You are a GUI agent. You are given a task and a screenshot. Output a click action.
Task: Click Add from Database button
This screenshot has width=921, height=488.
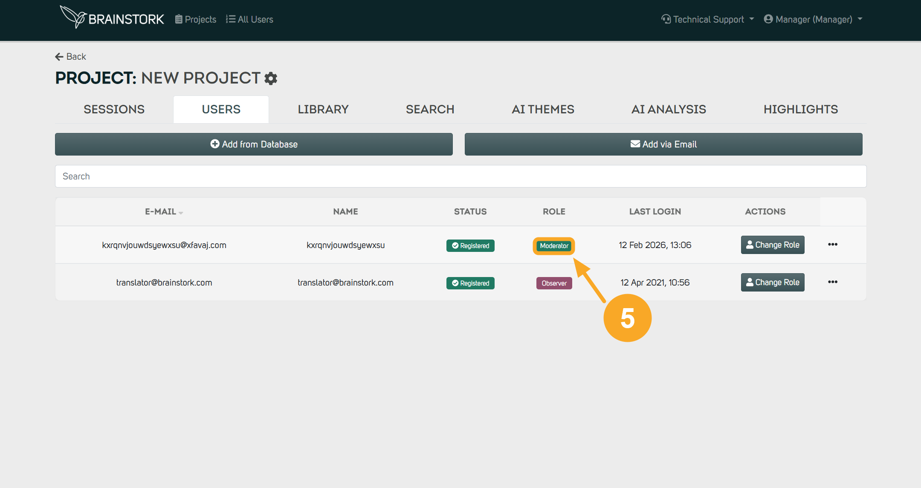point(254,144)
